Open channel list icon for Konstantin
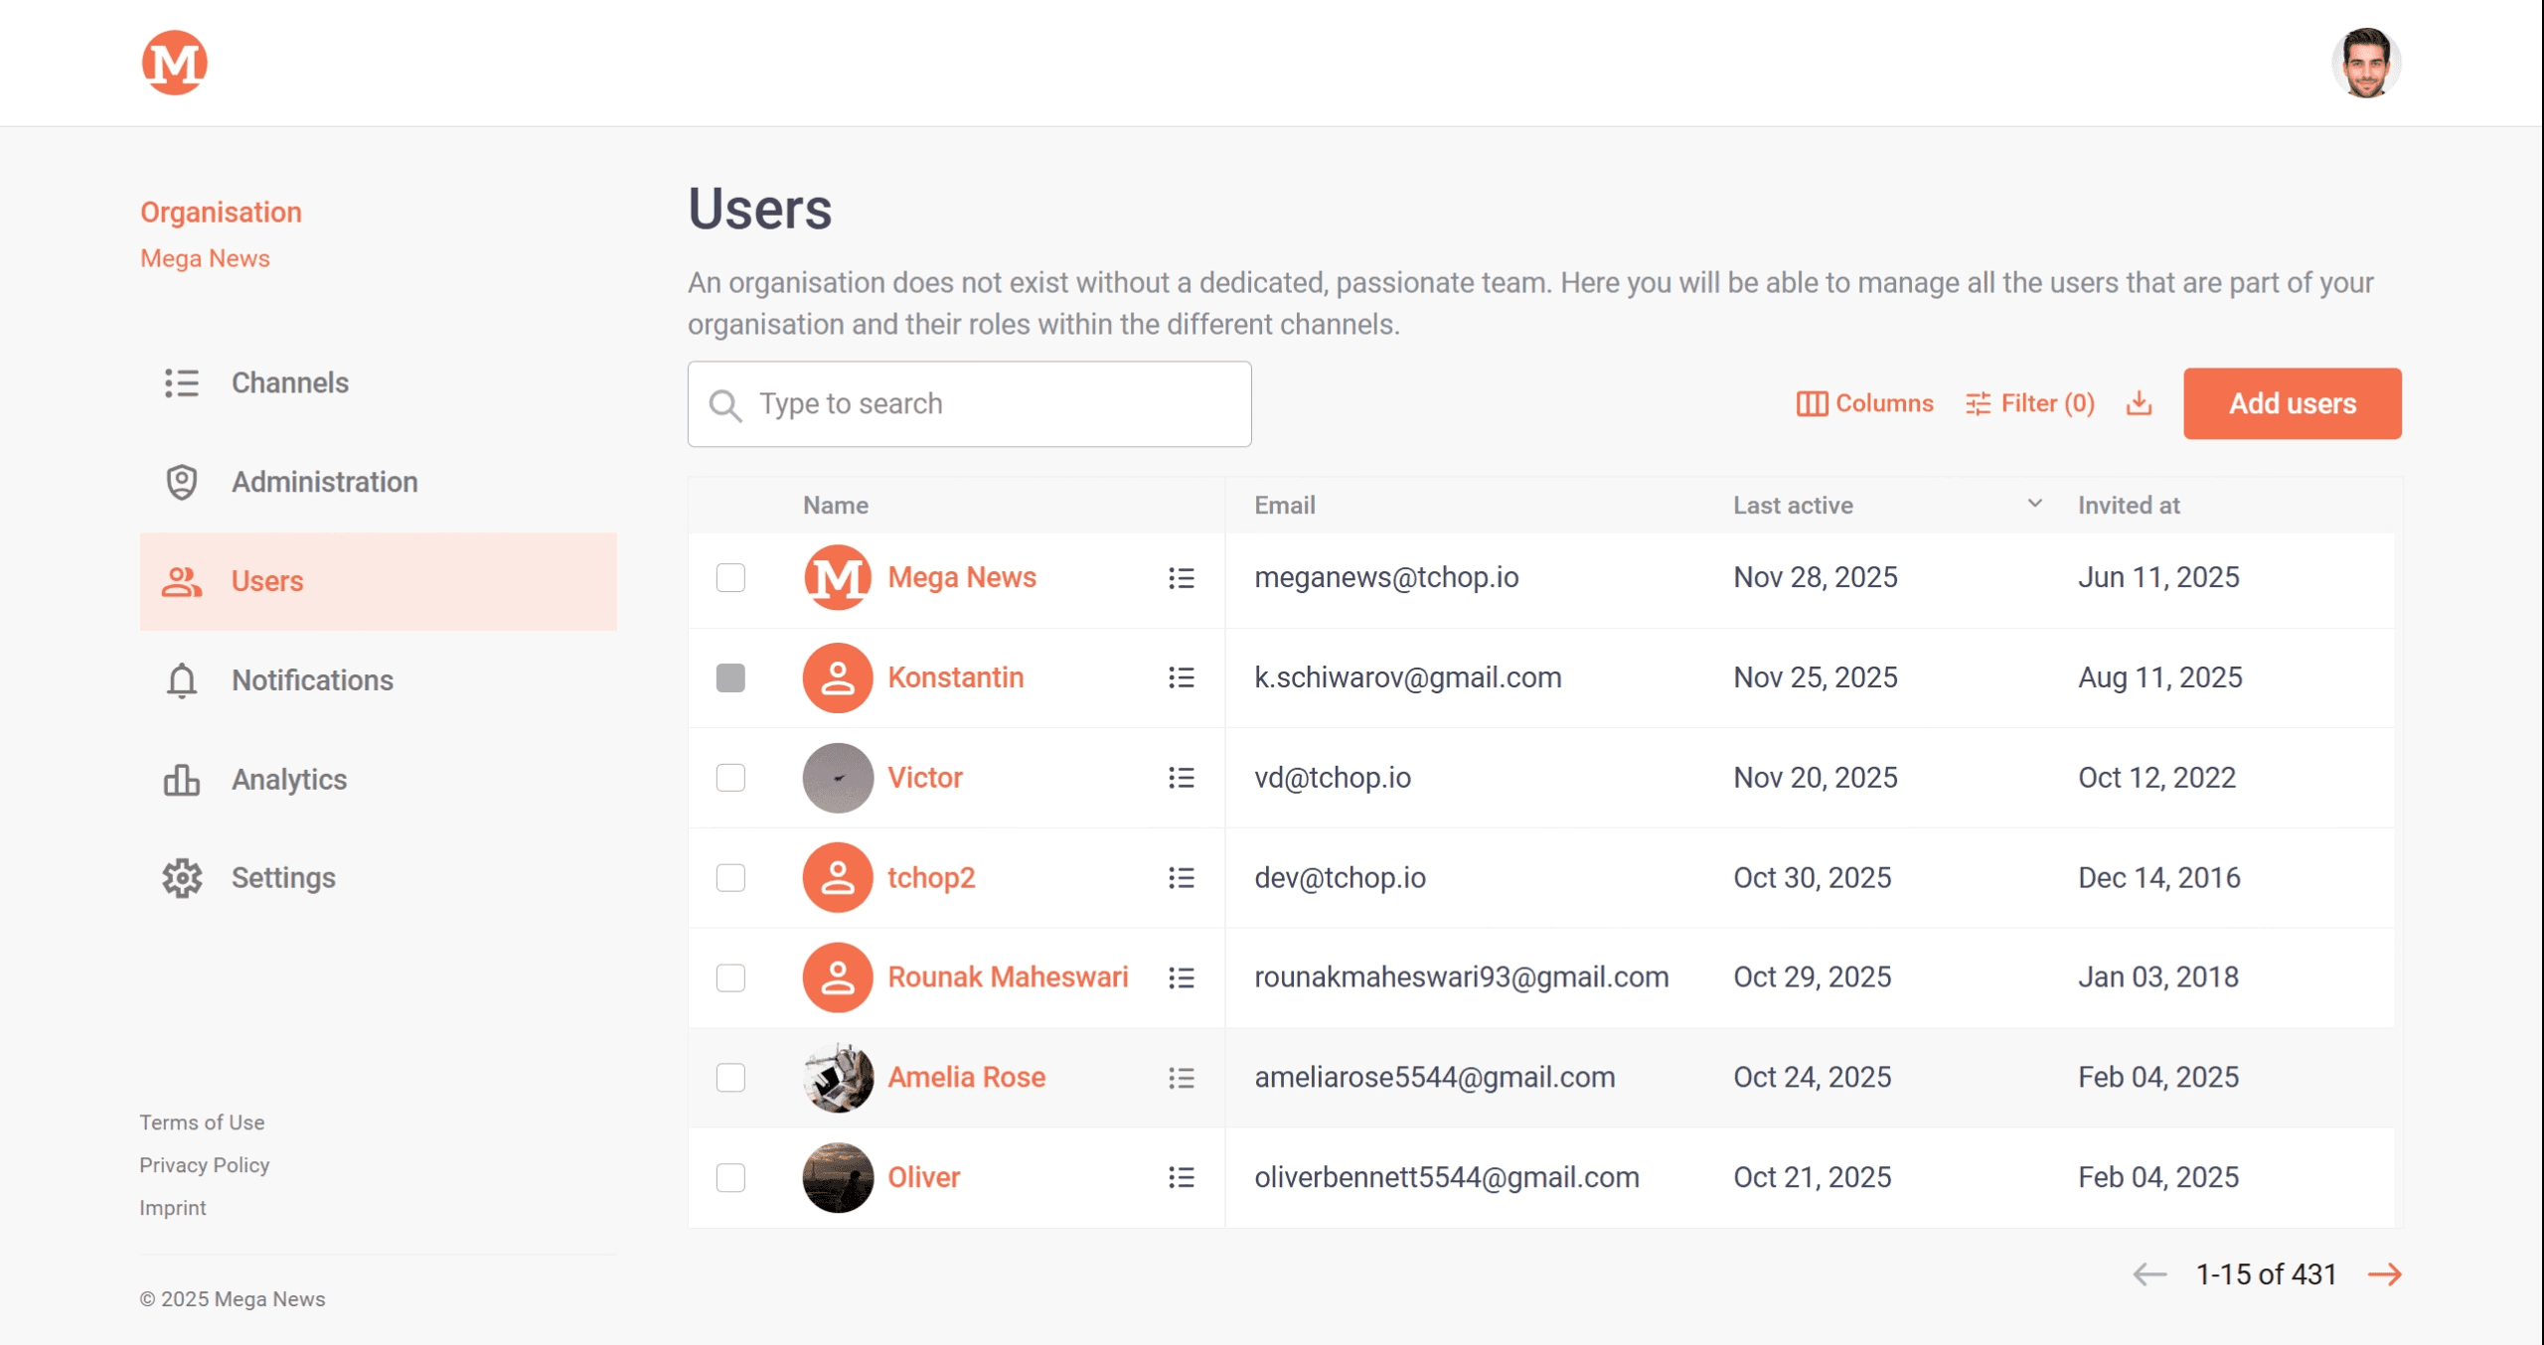 1181,677
